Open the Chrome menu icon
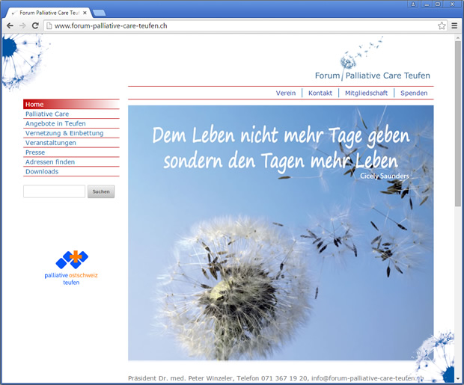This screenshot has width=464, height=385. 454,25
